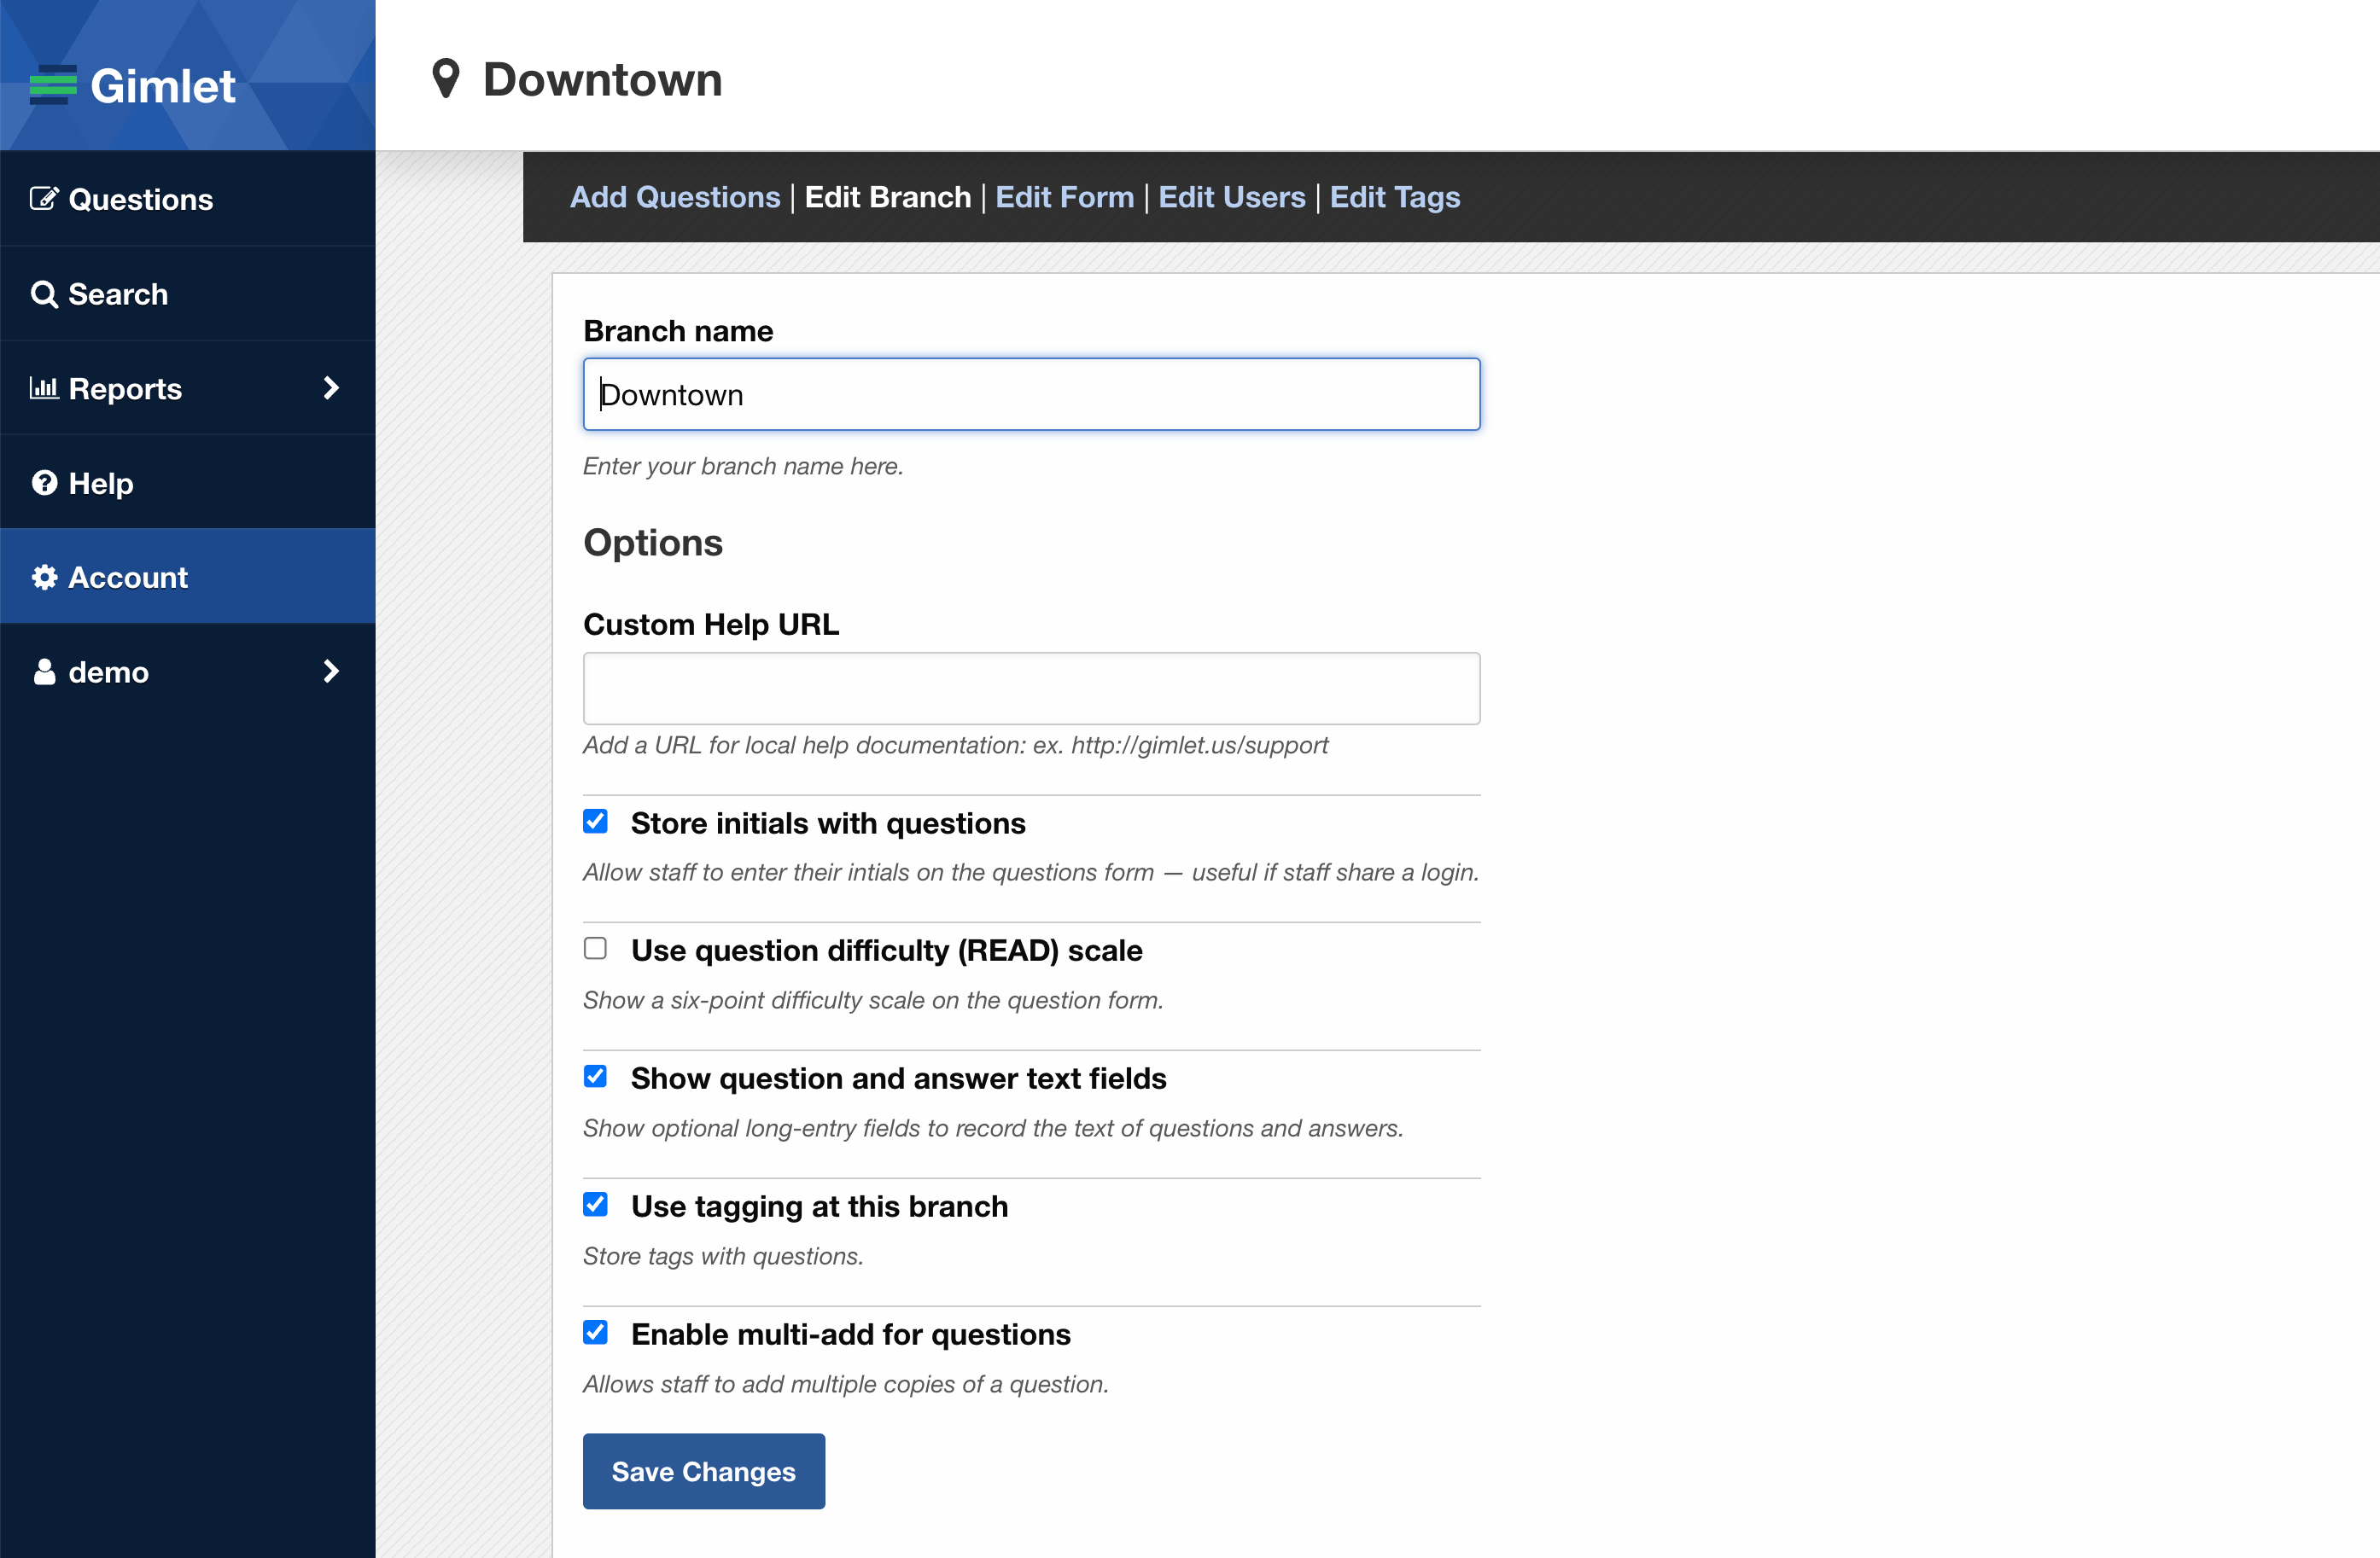Screen dimensions: 2380x1558
Task: Click the Help question mark icon
Action: 44,483
